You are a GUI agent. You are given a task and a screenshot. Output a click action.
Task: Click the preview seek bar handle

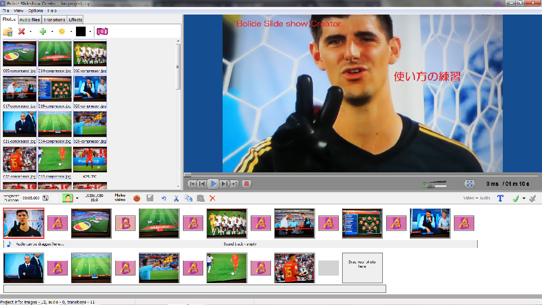tap(188, 175)
